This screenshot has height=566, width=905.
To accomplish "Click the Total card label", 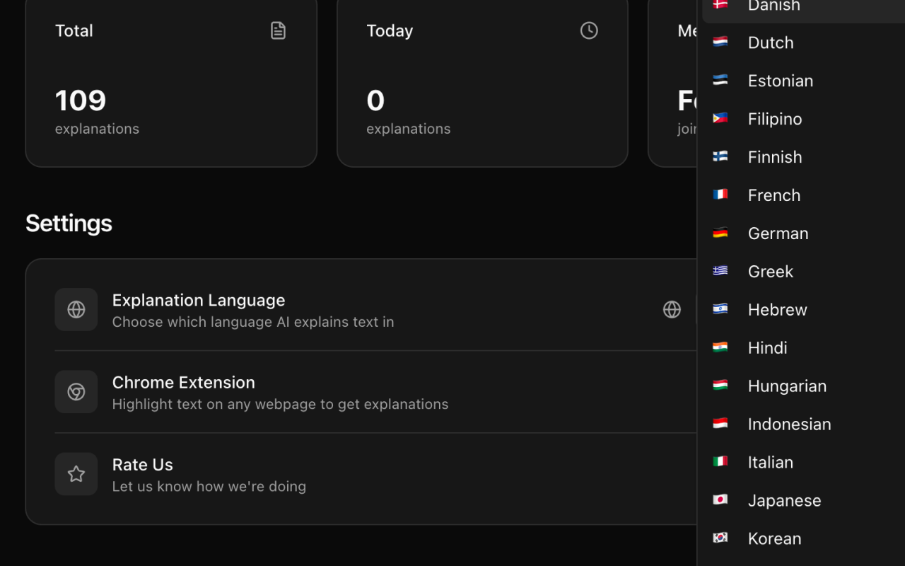I will click(74, 30).
